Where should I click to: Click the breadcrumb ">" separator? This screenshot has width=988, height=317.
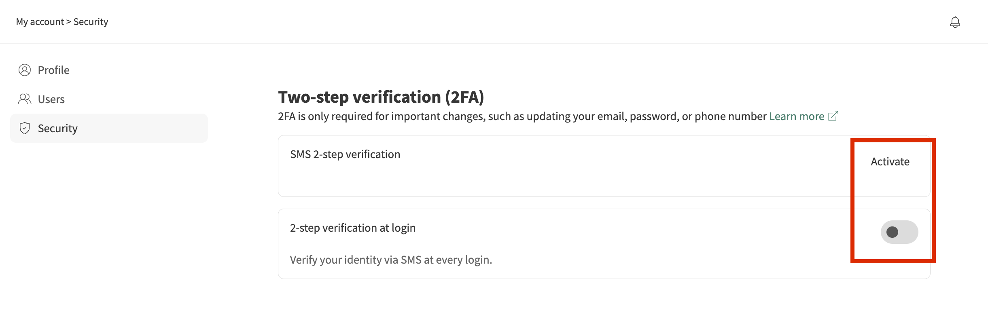(x=68, y=22)
